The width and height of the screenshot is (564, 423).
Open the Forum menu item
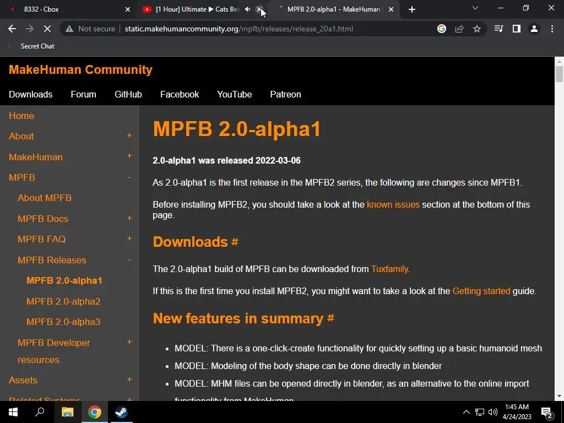tap(84, 94)
